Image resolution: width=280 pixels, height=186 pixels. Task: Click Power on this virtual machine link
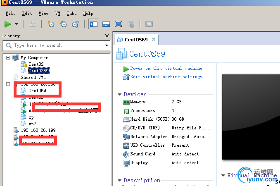click(x=166, y=69)
